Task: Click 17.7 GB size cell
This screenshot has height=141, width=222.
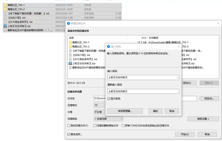Action: pos(142,42)
